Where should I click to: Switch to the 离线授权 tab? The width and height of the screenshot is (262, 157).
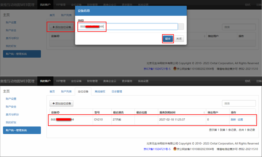pos(100,91)
